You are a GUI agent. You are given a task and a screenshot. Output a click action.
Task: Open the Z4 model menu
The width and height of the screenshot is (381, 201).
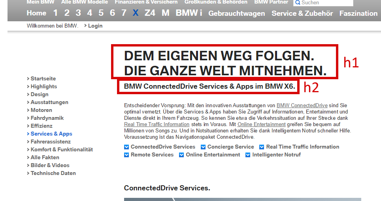(x=150, y=13)
